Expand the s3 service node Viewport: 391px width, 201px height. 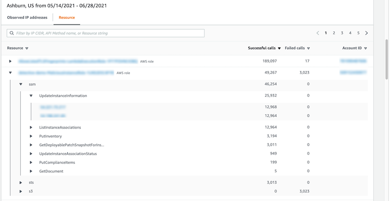pyautogui.click(x=21, y=191)
